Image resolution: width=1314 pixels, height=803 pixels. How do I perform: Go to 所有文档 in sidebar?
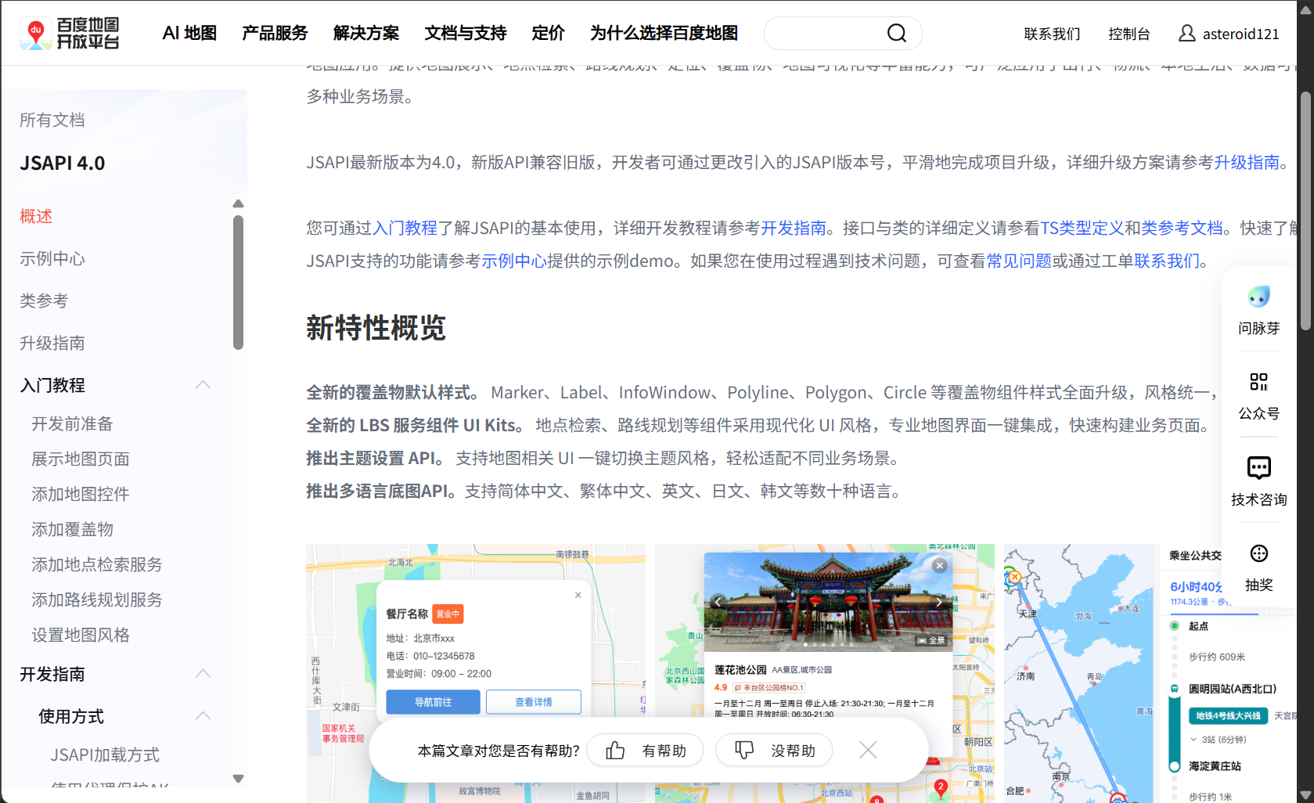point(52,120)
